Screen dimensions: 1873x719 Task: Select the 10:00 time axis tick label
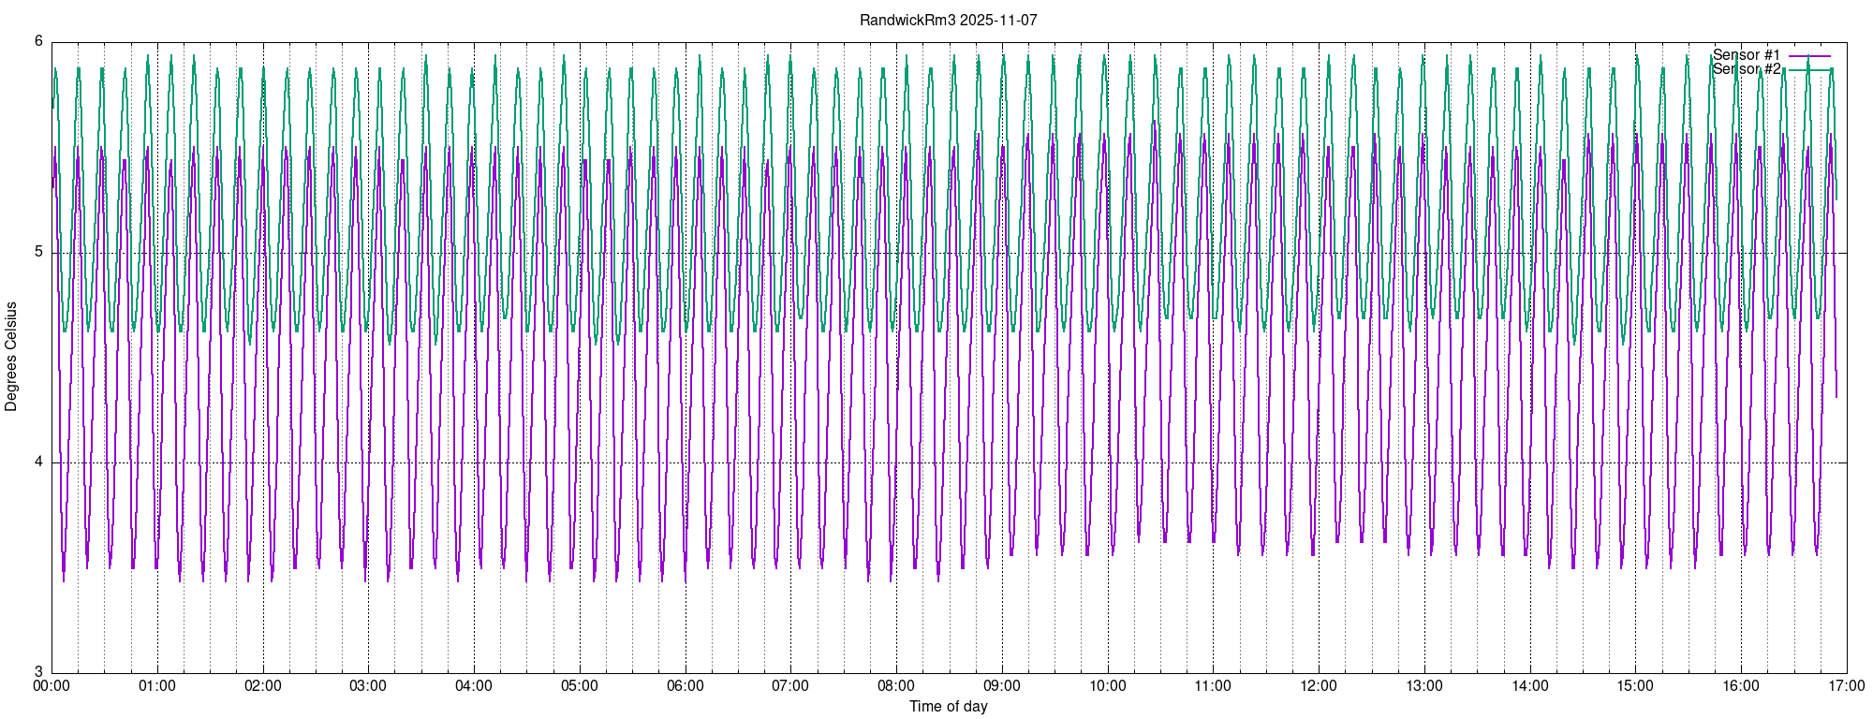click(x=1108, y=686)
